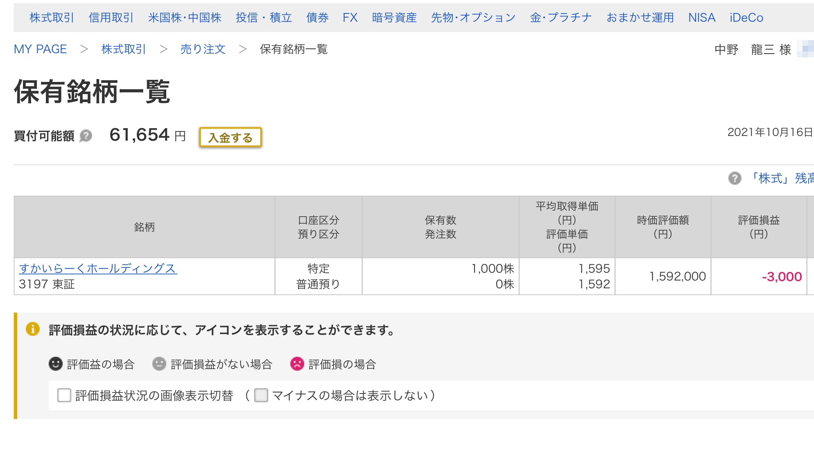Click the 発注数 value 0株

pyautogui.click(x=504, y=284)
